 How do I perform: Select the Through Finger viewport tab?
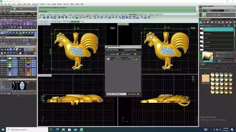pyautogui.click(x=56, y=22)
